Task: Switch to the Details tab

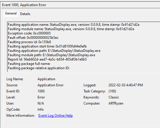Action: [x=25, y=14]
